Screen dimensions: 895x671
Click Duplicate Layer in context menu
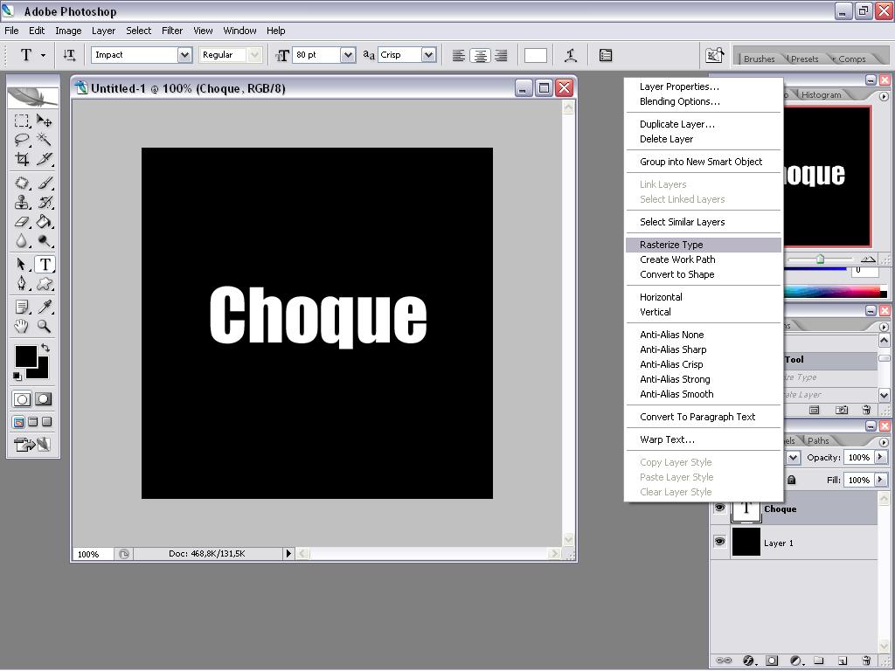pyautogui.click(x=704, y=124)
